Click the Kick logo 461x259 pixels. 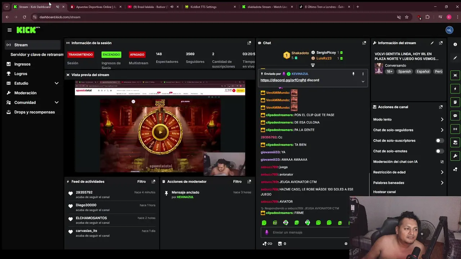tap(28, 30)
